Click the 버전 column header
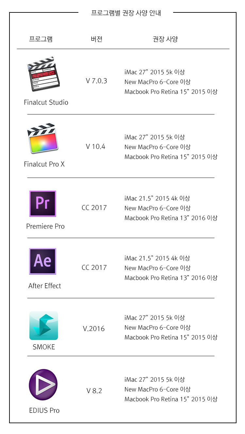The image size is (245, 434). [96, 39]
